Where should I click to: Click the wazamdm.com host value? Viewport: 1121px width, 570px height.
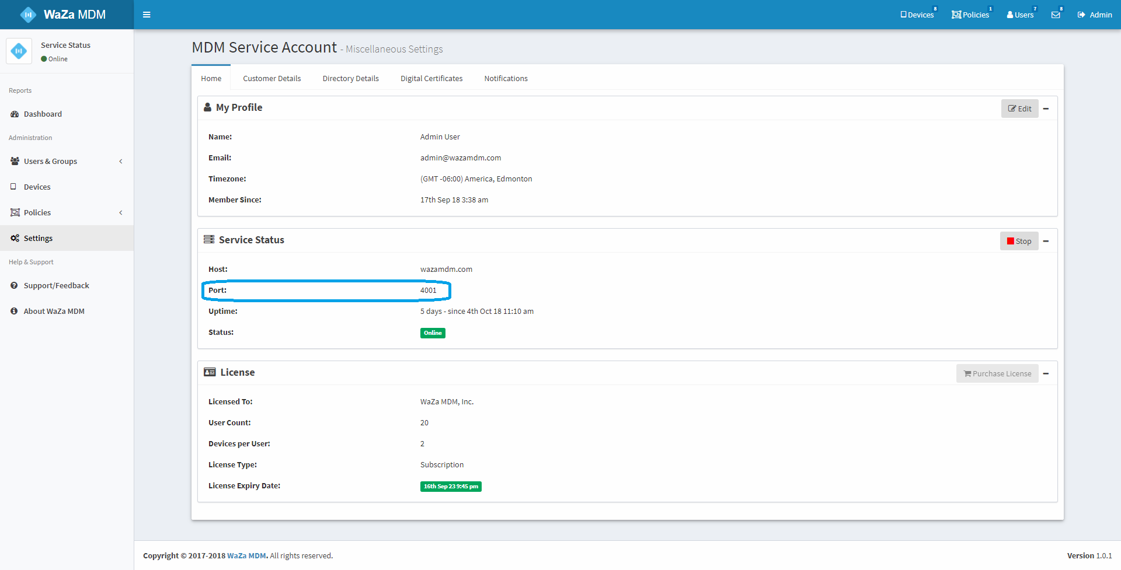coord(446,269)
